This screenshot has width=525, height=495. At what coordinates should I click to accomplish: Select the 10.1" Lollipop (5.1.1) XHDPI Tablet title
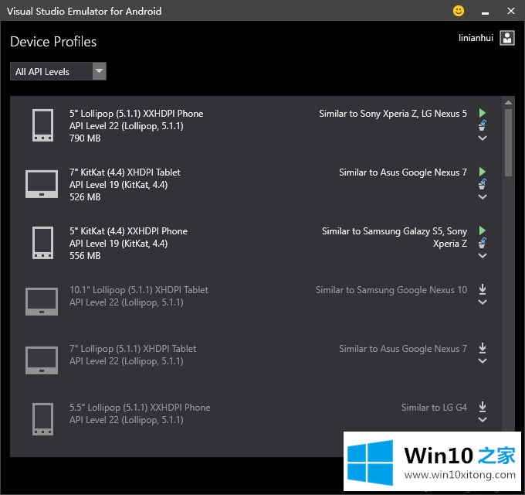(139, 290)
